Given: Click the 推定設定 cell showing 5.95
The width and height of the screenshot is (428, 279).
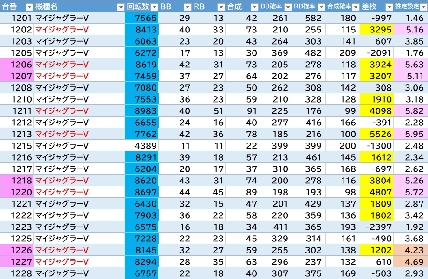Looking at the screenshot, I should [x=410, y=134].
